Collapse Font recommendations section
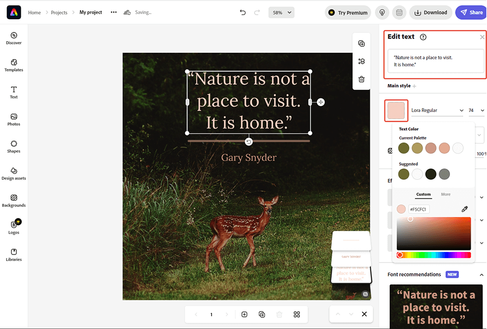Image resolution: width=487 pixels, height=329 pixels. click(x=481, y=275)
